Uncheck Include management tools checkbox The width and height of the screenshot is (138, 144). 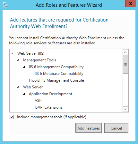12,117
